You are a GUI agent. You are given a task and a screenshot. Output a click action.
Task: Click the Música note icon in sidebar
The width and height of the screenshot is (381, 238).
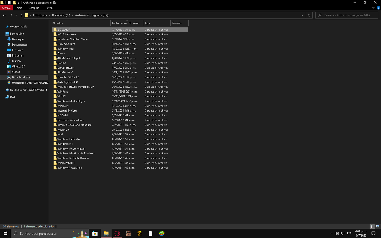click(x=9, y=61)
